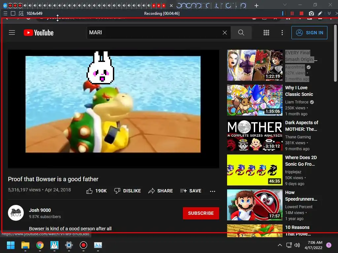Open the YouTube apps grid
This screenshot has height=253, width=338.
pos(266,33)
